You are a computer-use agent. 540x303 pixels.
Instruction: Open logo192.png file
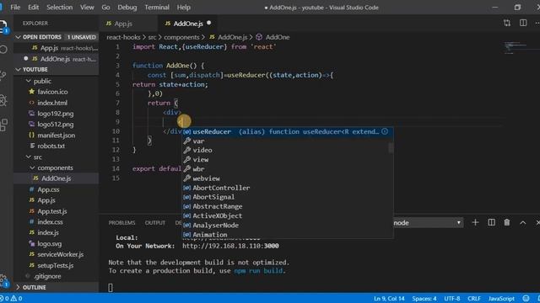point(55,114)
